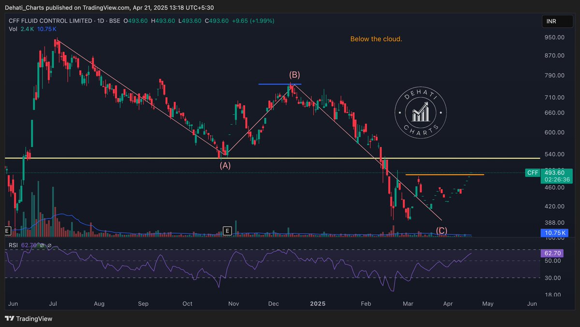Click the purple 62.70 RSI legend value

click(x=29, y=245)
